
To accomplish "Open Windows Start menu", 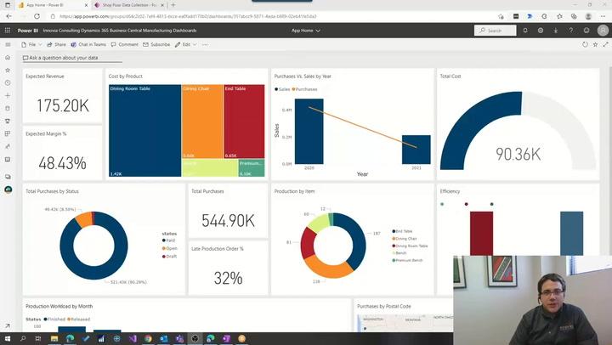I will coord(8,338).
